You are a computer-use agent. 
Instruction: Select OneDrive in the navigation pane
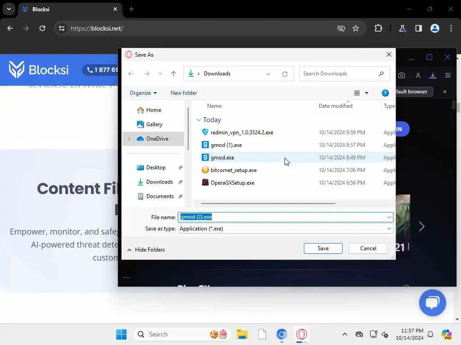pyautogui.click(x=153, y=139)
